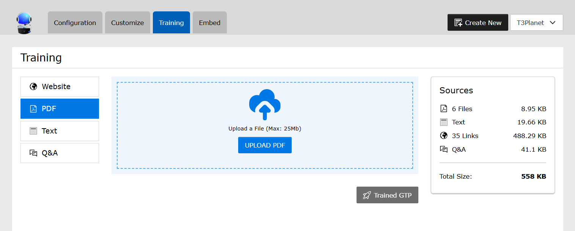The width and height of the screenshot is (575, 231).
Task: Click the PDF file icon in sidebar
Action: click(x=33, y=109)
